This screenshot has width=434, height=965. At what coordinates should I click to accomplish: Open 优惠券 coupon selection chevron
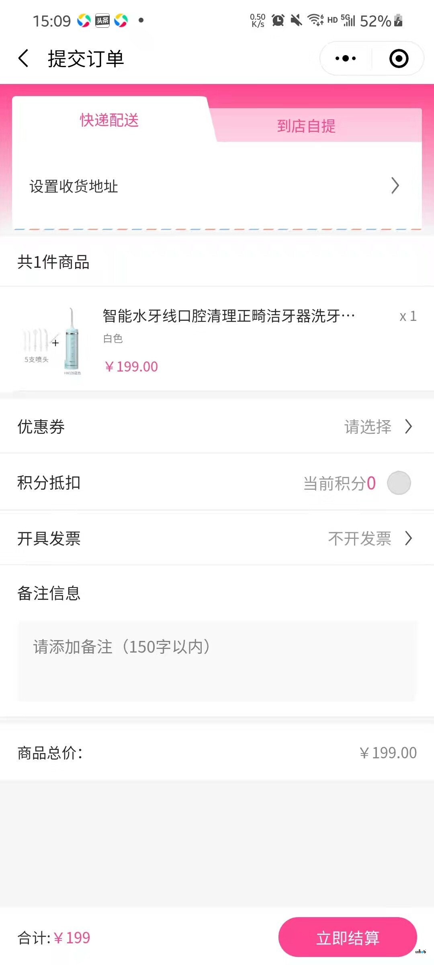(409, 427)
